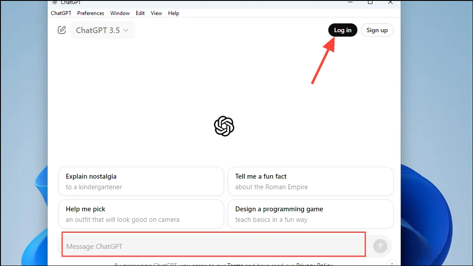The width and height of the screenshot is (473, 266).
Task: Open the Window menu
Action: pyautogui.click(x=120, y=13)
